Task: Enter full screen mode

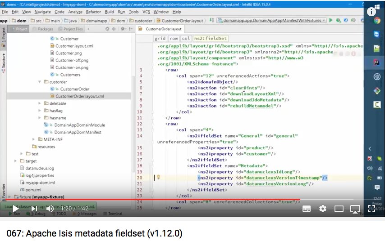Action: tap(371, 209)
